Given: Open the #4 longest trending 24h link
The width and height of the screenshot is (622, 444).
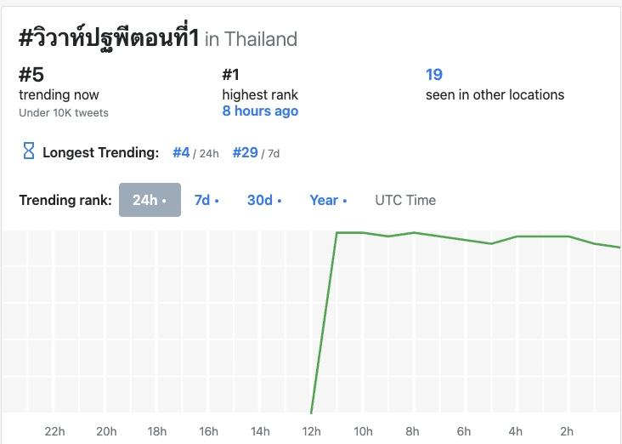Looking at the screenshot, I should point(181,153).
